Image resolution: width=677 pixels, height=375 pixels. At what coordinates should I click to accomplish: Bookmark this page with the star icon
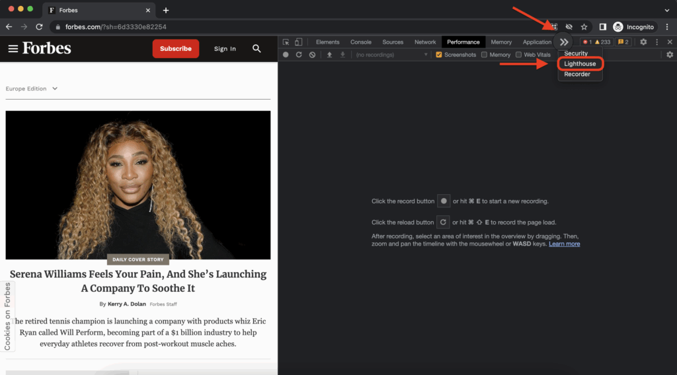click(584, 26)
